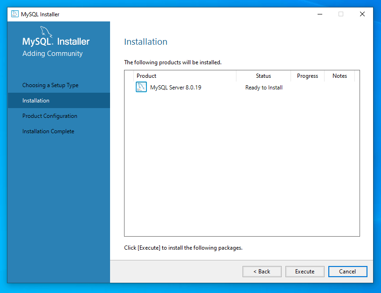Select the MySQL Server 8.0.19 row
The height and width of the screenshot is (293, 381).
[x=176, y=88]
